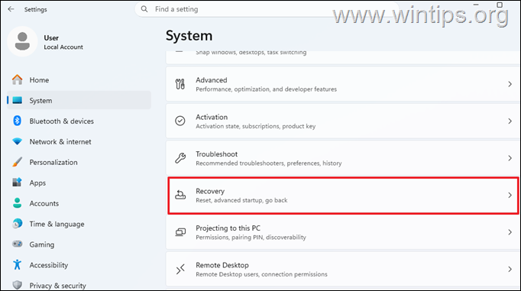Click the Accounts person icon

pyautogui.click(x=18, y=203)
